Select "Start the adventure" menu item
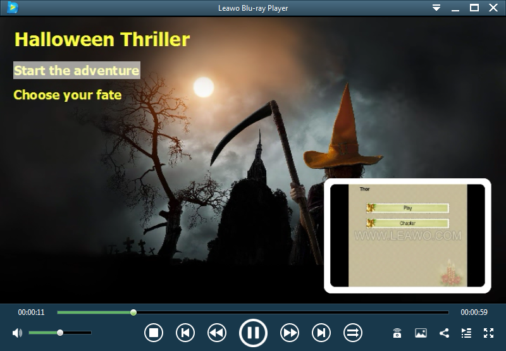Screen dimensions: 506x351 click(x=77, y=70)
